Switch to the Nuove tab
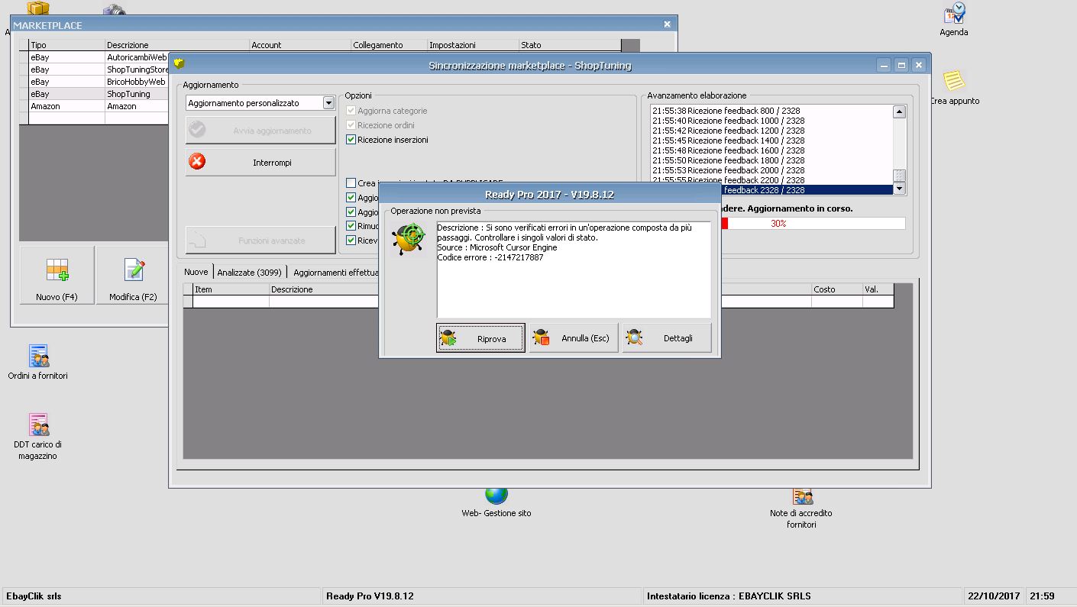 (x=196, y=272)
